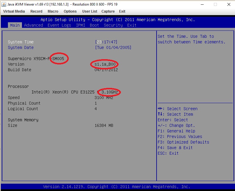Image resolution: width=235 pixels, height=191 pixels.
Task: Open the Options menu
Action: [70, 11]
